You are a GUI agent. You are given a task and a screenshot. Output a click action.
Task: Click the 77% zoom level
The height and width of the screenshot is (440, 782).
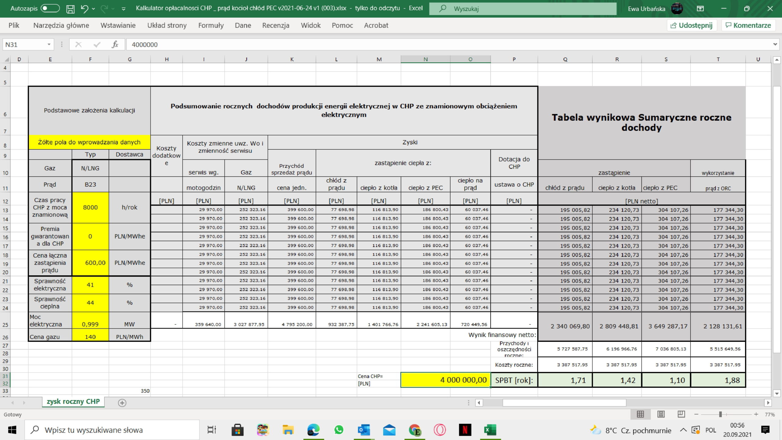[x=770, y=415]
